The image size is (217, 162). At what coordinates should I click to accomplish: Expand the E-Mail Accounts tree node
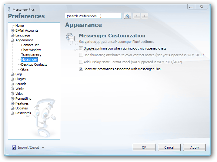[x=12, y=30]
